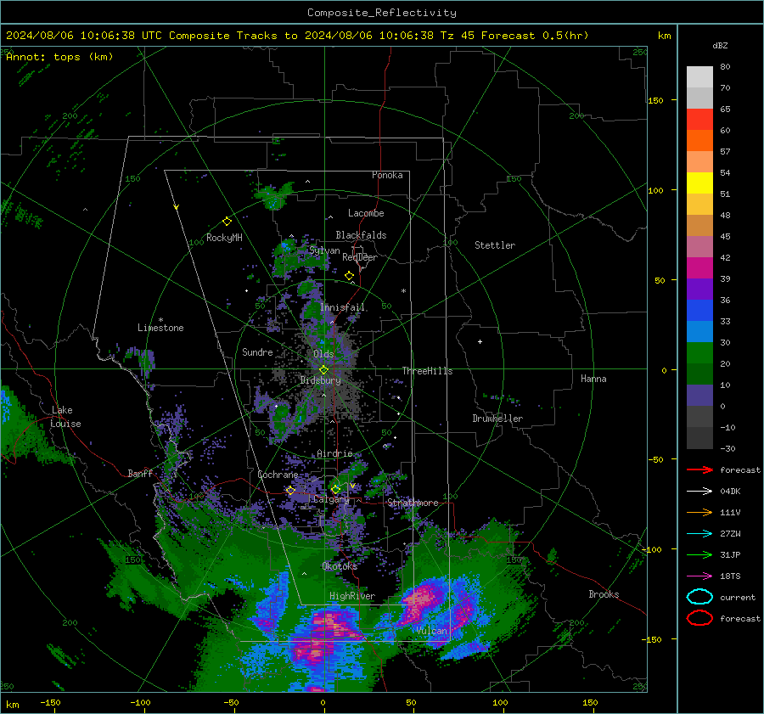Click the red forecast arrow in legend
The image size is (764, 714).
[699, 469]
